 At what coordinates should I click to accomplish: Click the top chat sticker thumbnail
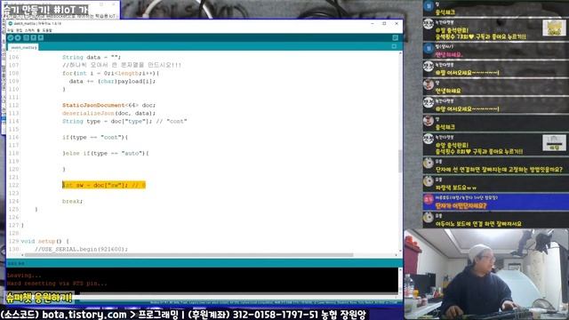pyautogui.click(x=554, y=28)
